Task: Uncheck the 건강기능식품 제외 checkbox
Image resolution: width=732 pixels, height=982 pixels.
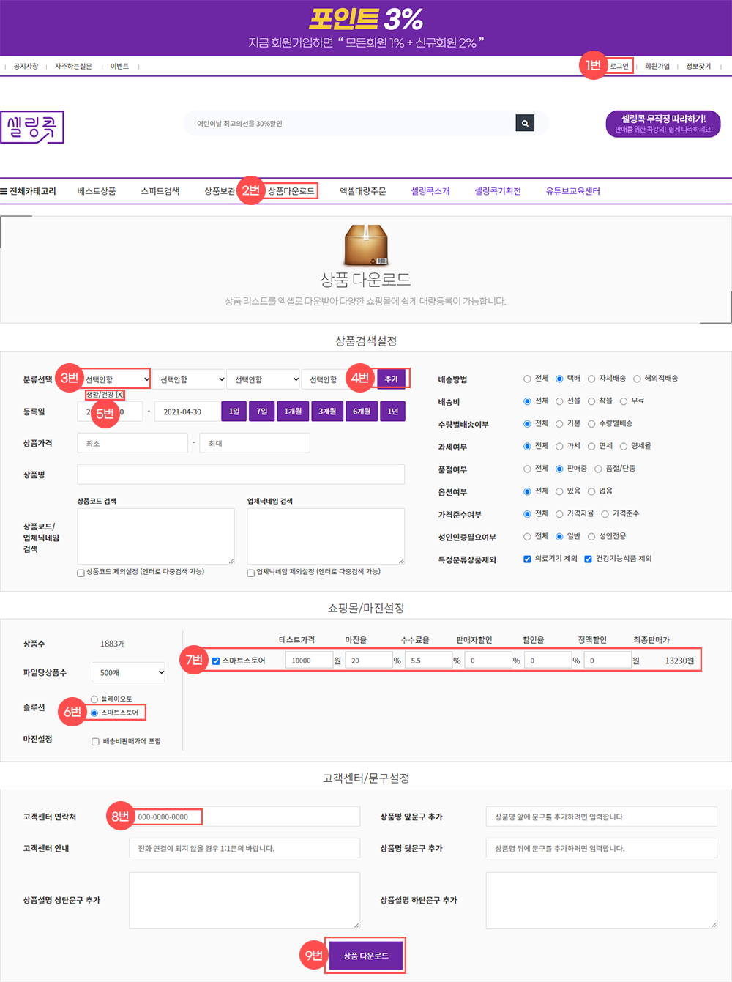Action: (x=588, y=558)
